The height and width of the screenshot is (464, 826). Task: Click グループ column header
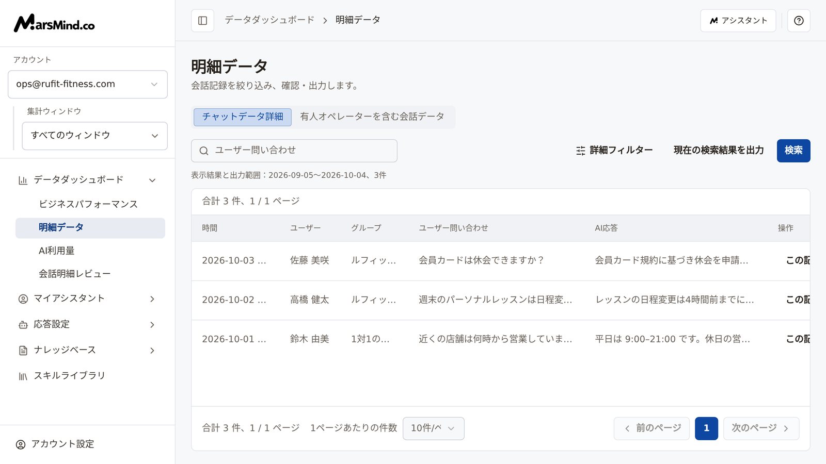(366, 228)
